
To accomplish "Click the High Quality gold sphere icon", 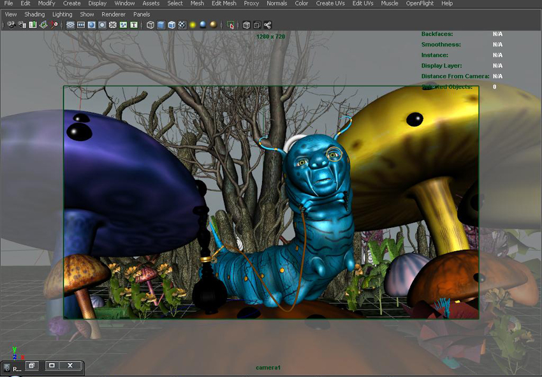I will (x=214, y=25).
